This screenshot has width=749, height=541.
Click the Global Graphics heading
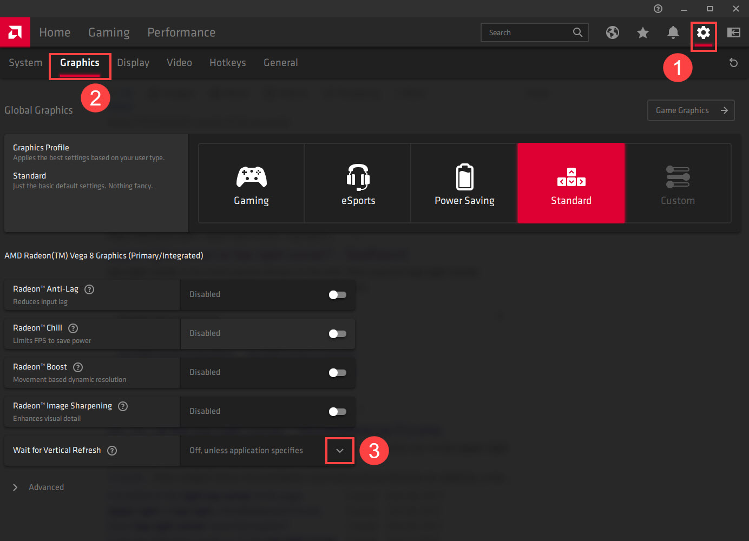point(38,110)
